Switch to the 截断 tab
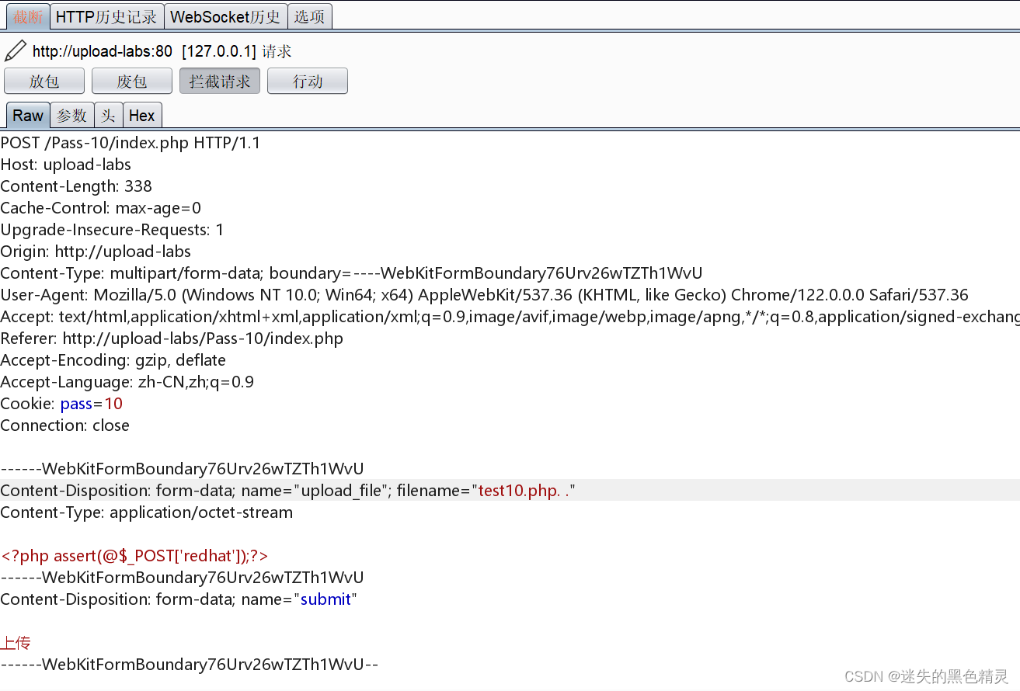Viewport: 1020px width, 691px height. [28, 16]
